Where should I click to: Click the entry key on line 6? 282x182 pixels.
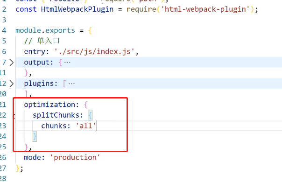pos(35,52)
